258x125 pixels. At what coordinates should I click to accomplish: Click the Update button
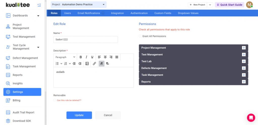click(79, 115)
